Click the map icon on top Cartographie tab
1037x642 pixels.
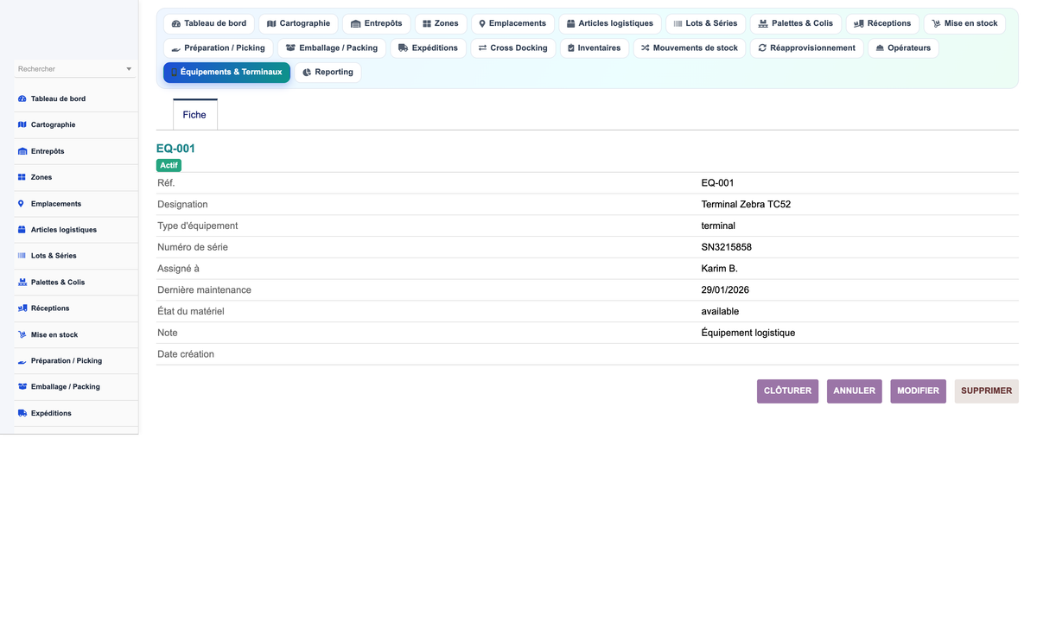coord(271,23)
